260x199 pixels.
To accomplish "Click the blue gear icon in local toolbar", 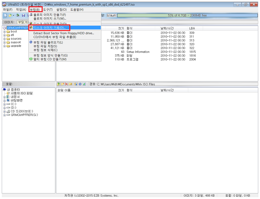I will 80,84.
